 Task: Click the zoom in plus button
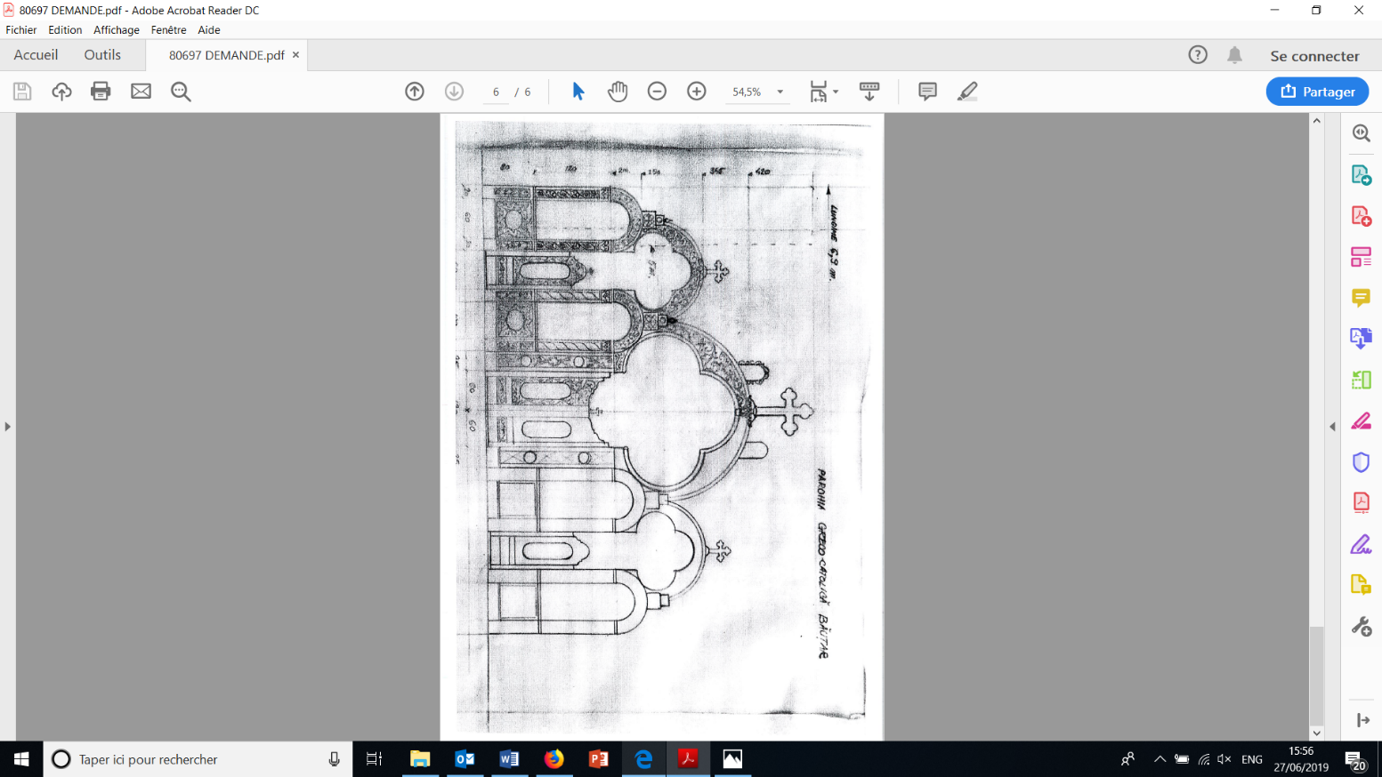click(697, 92)
